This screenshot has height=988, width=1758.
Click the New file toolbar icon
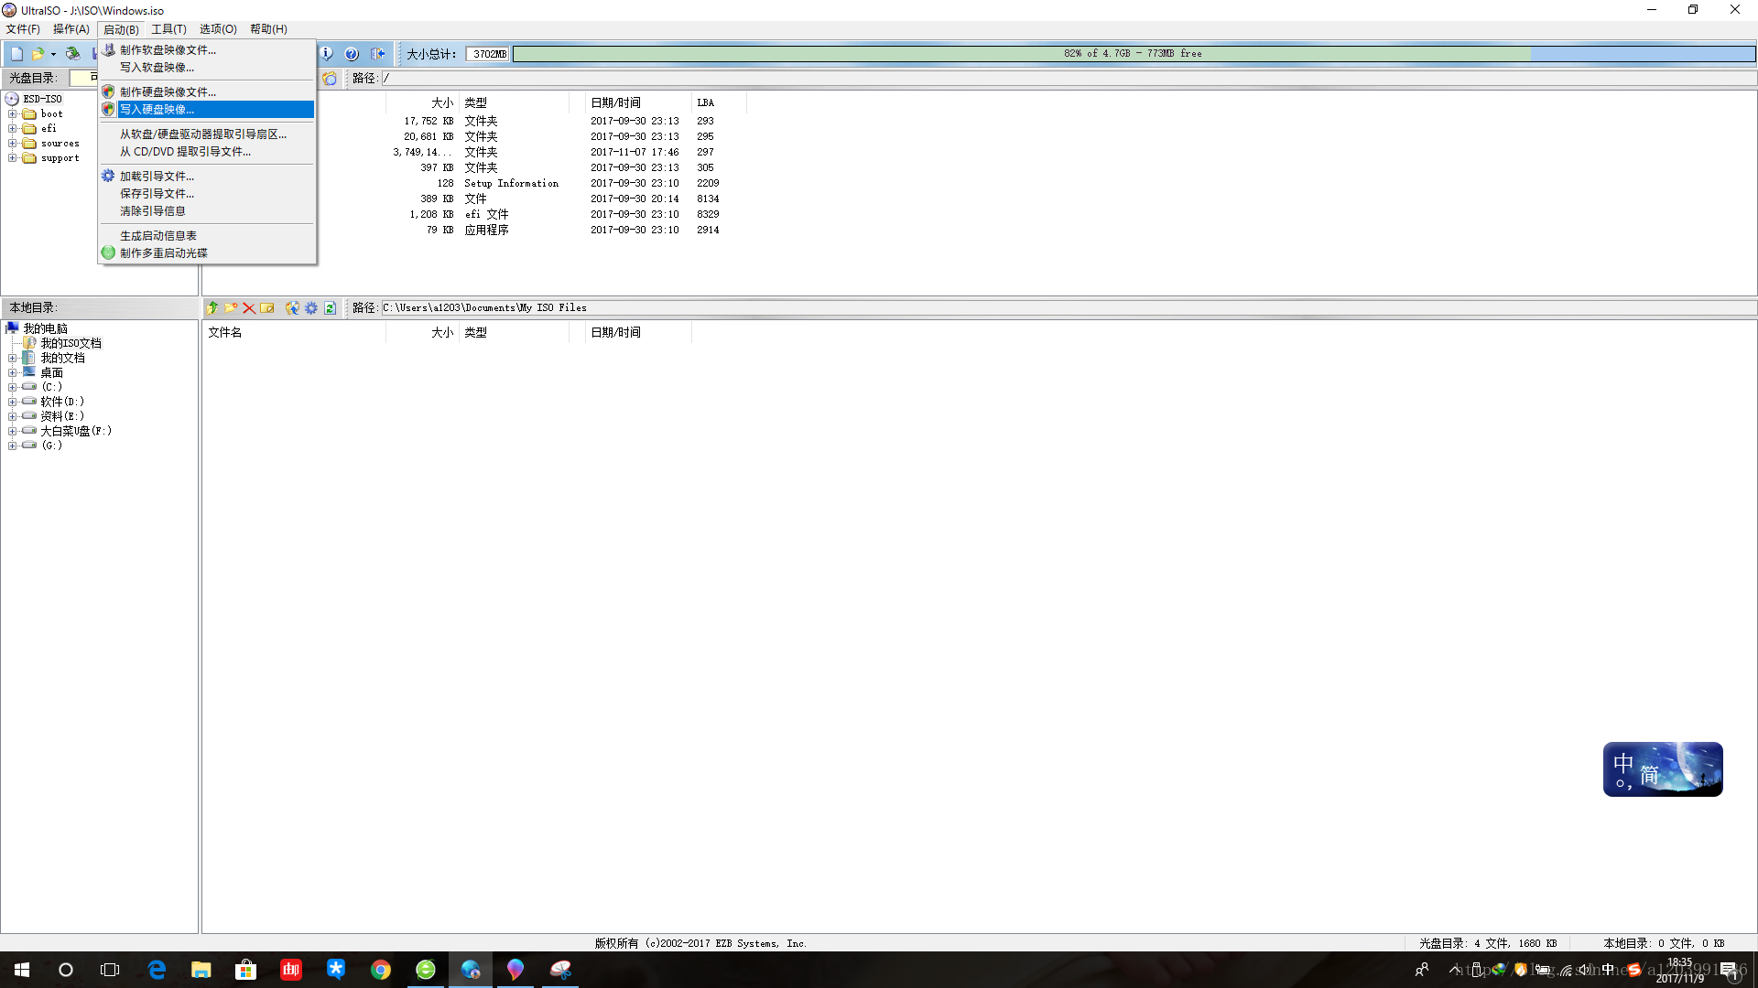coord(16,54)
